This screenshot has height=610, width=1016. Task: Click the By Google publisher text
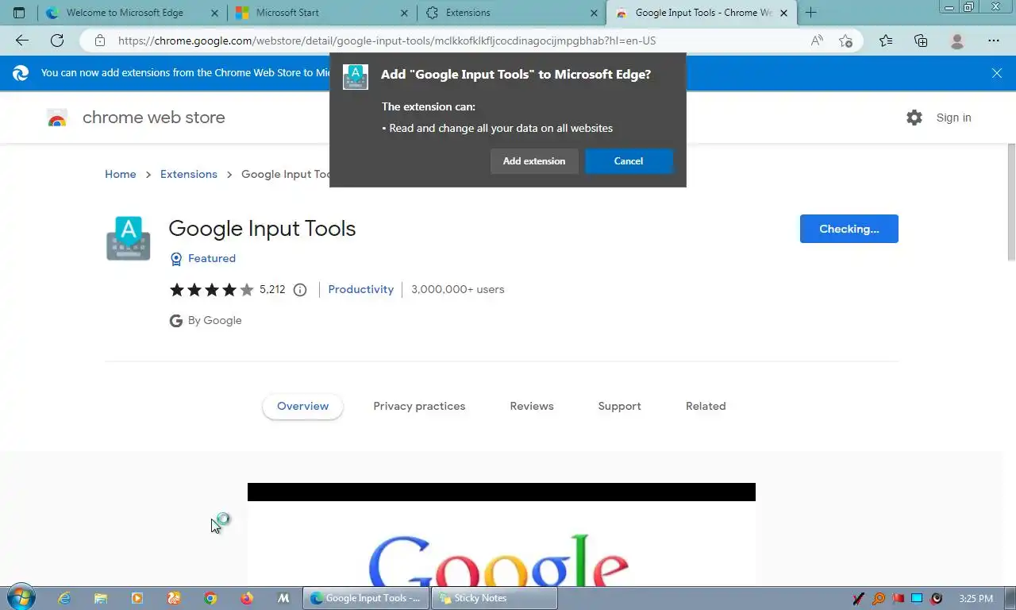pyautogui.click(x=214, y=320)
